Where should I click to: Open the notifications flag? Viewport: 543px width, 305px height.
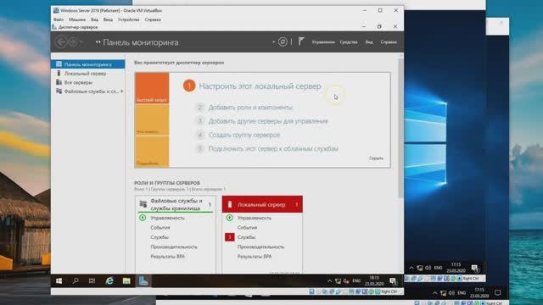coord(301,42)
